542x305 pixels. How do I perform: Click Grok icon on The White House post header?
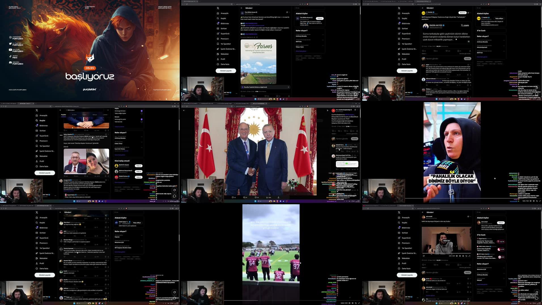point(287,12)
